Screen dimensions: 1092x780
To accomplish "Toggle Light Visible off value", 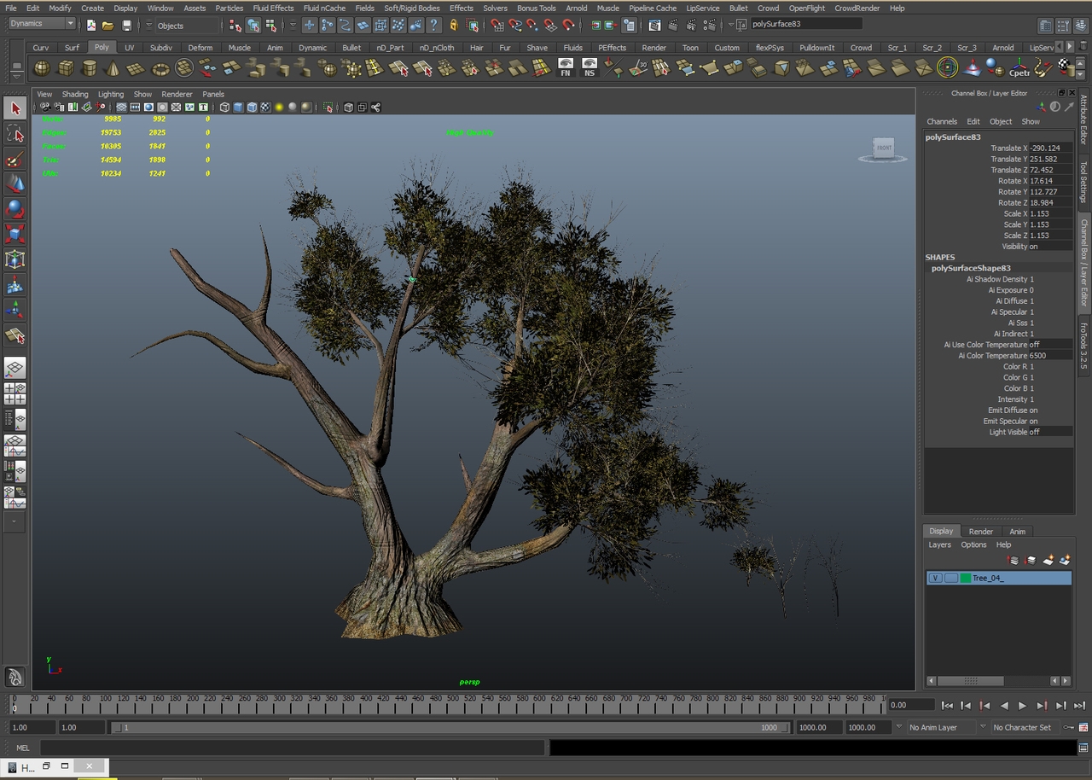I will tap(1050, 432).
